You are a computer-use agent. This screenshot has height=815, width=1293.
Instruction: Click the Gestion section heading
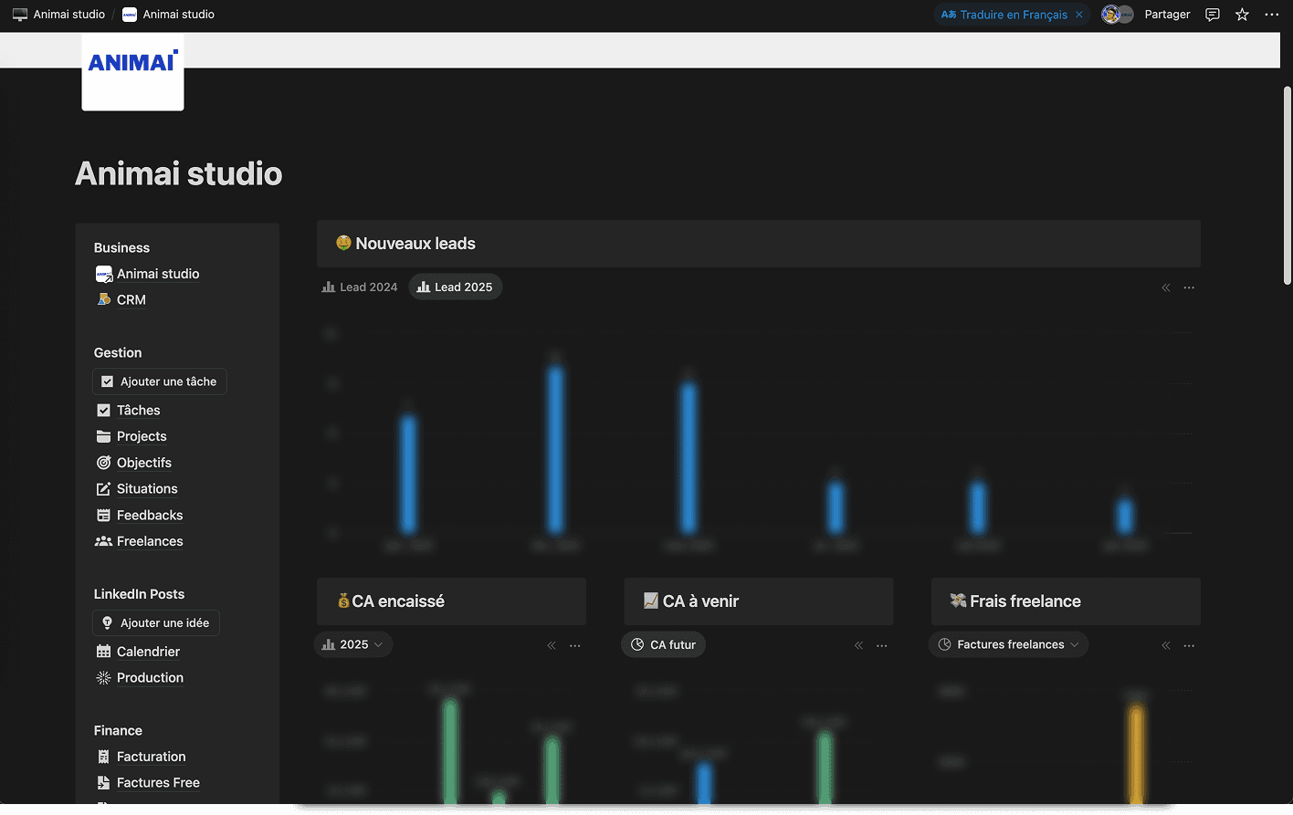(x=118, y=353)
